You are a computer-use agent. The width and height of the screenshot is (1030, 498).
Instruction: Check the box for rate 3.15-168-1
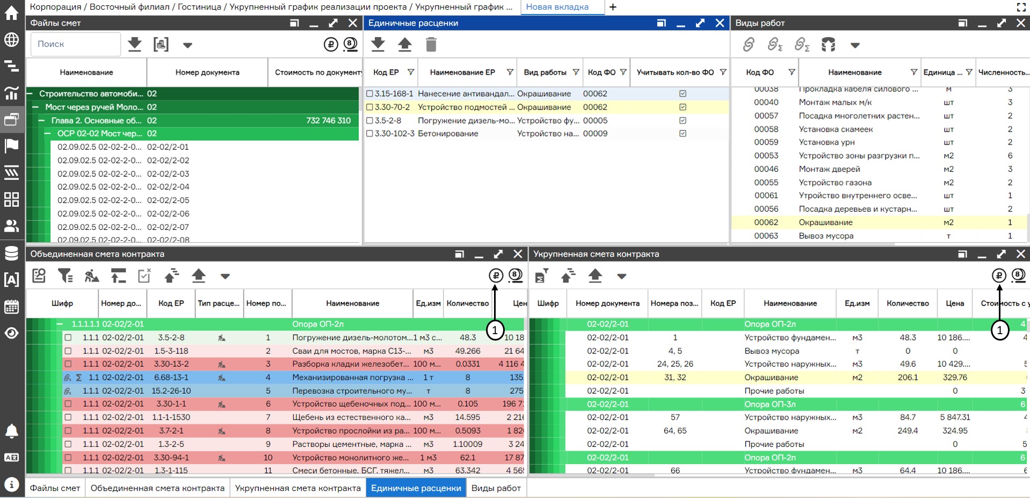[369, 93]
